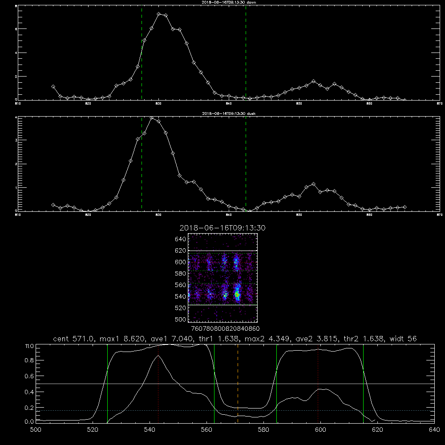The height and width of the screenshot is (445, 445).
Task: Click the brightest red-green hotspot in the heatmap
Action: [237, 295]
